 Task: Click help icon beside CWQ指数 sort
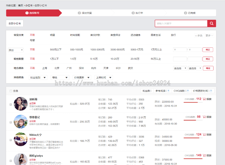(x=188, y=91)
